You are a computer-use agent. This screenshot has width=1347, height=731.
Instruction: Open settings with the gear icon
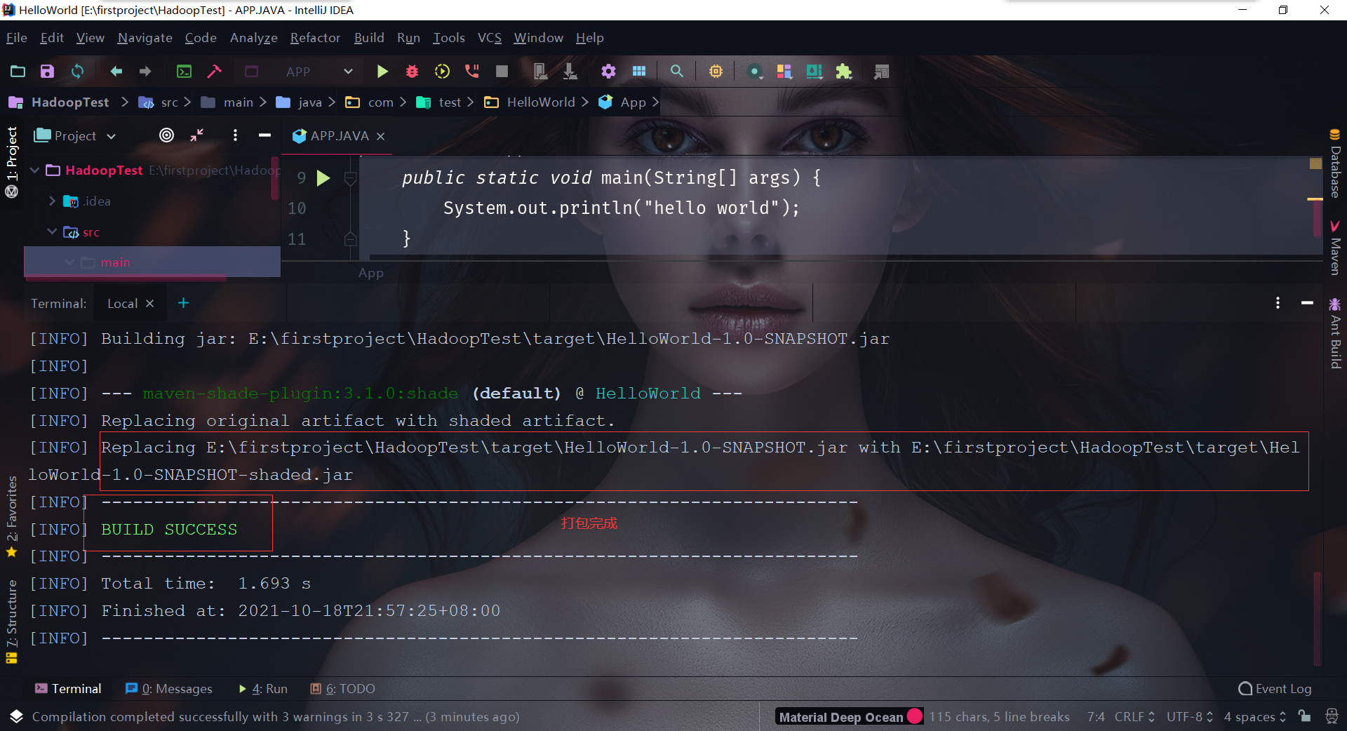608,72
